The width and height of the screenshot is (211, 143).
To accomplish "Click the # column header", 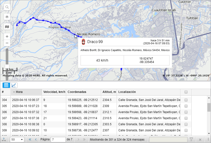I will coord(5,92).
